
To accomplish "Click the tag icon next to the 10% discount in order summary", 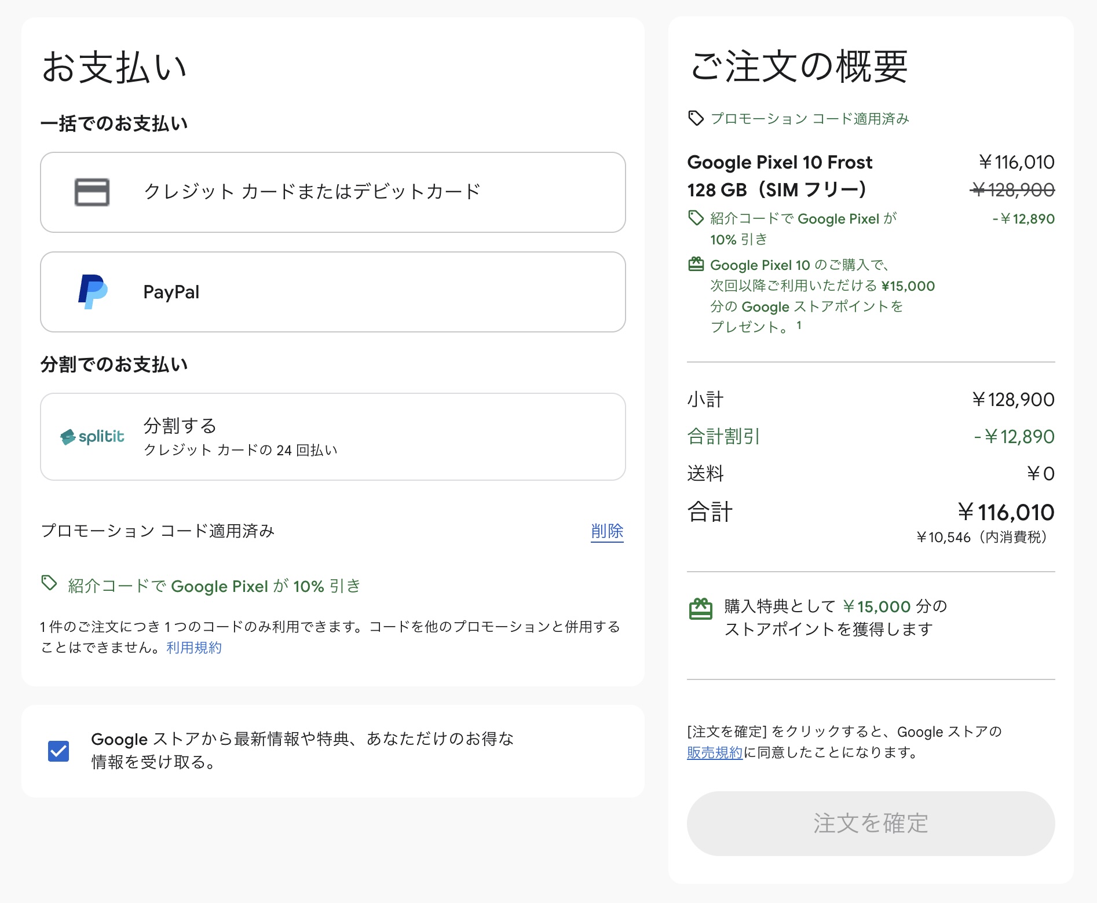I will tap(696, 218).
